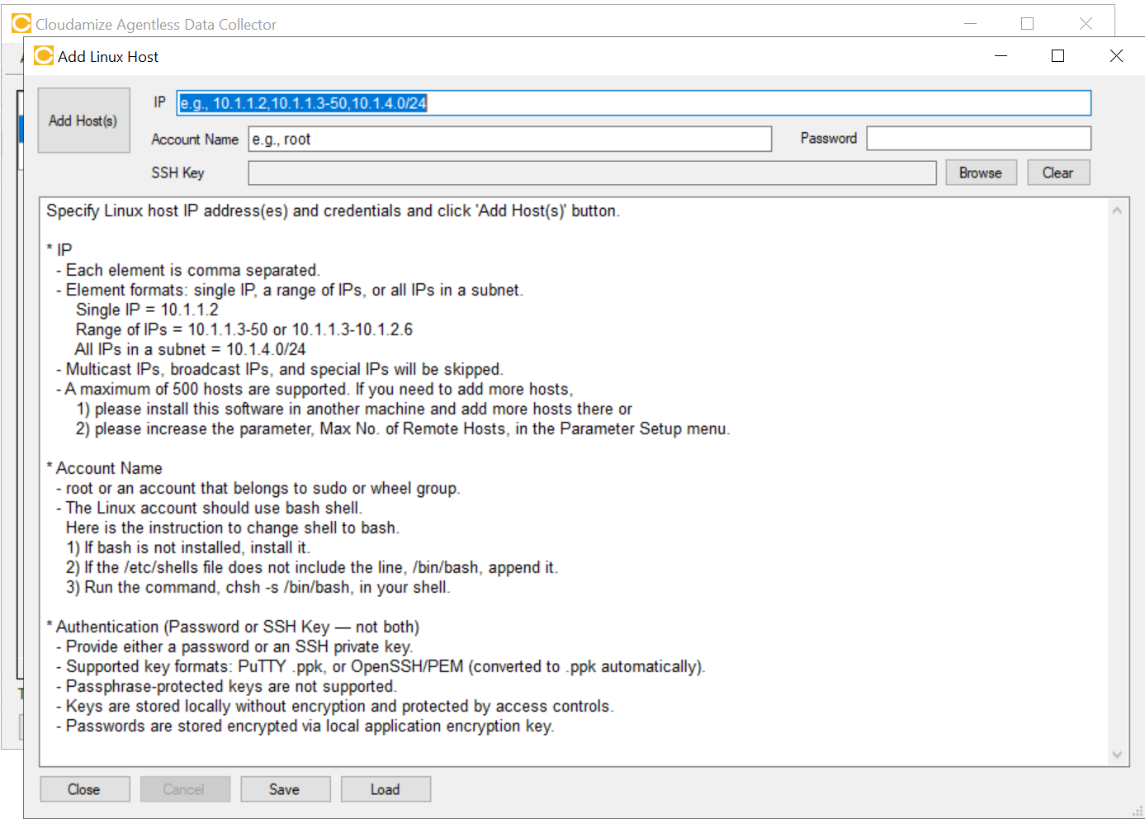Click the 'Keys are stored locally without encryption' line
This screenshot has height=819, width=1145.
(x=335, y=706)
